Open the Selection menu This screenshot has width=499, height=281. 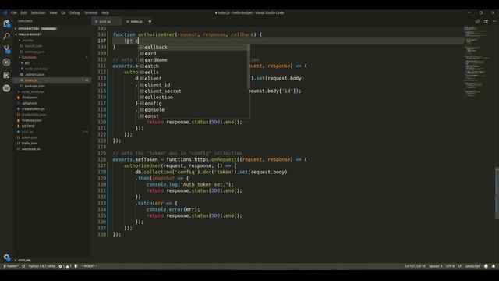pos(38,13)
